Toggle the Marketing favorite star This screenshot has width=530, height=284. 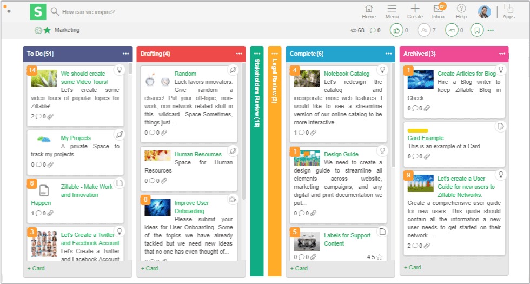click(47, 30)
